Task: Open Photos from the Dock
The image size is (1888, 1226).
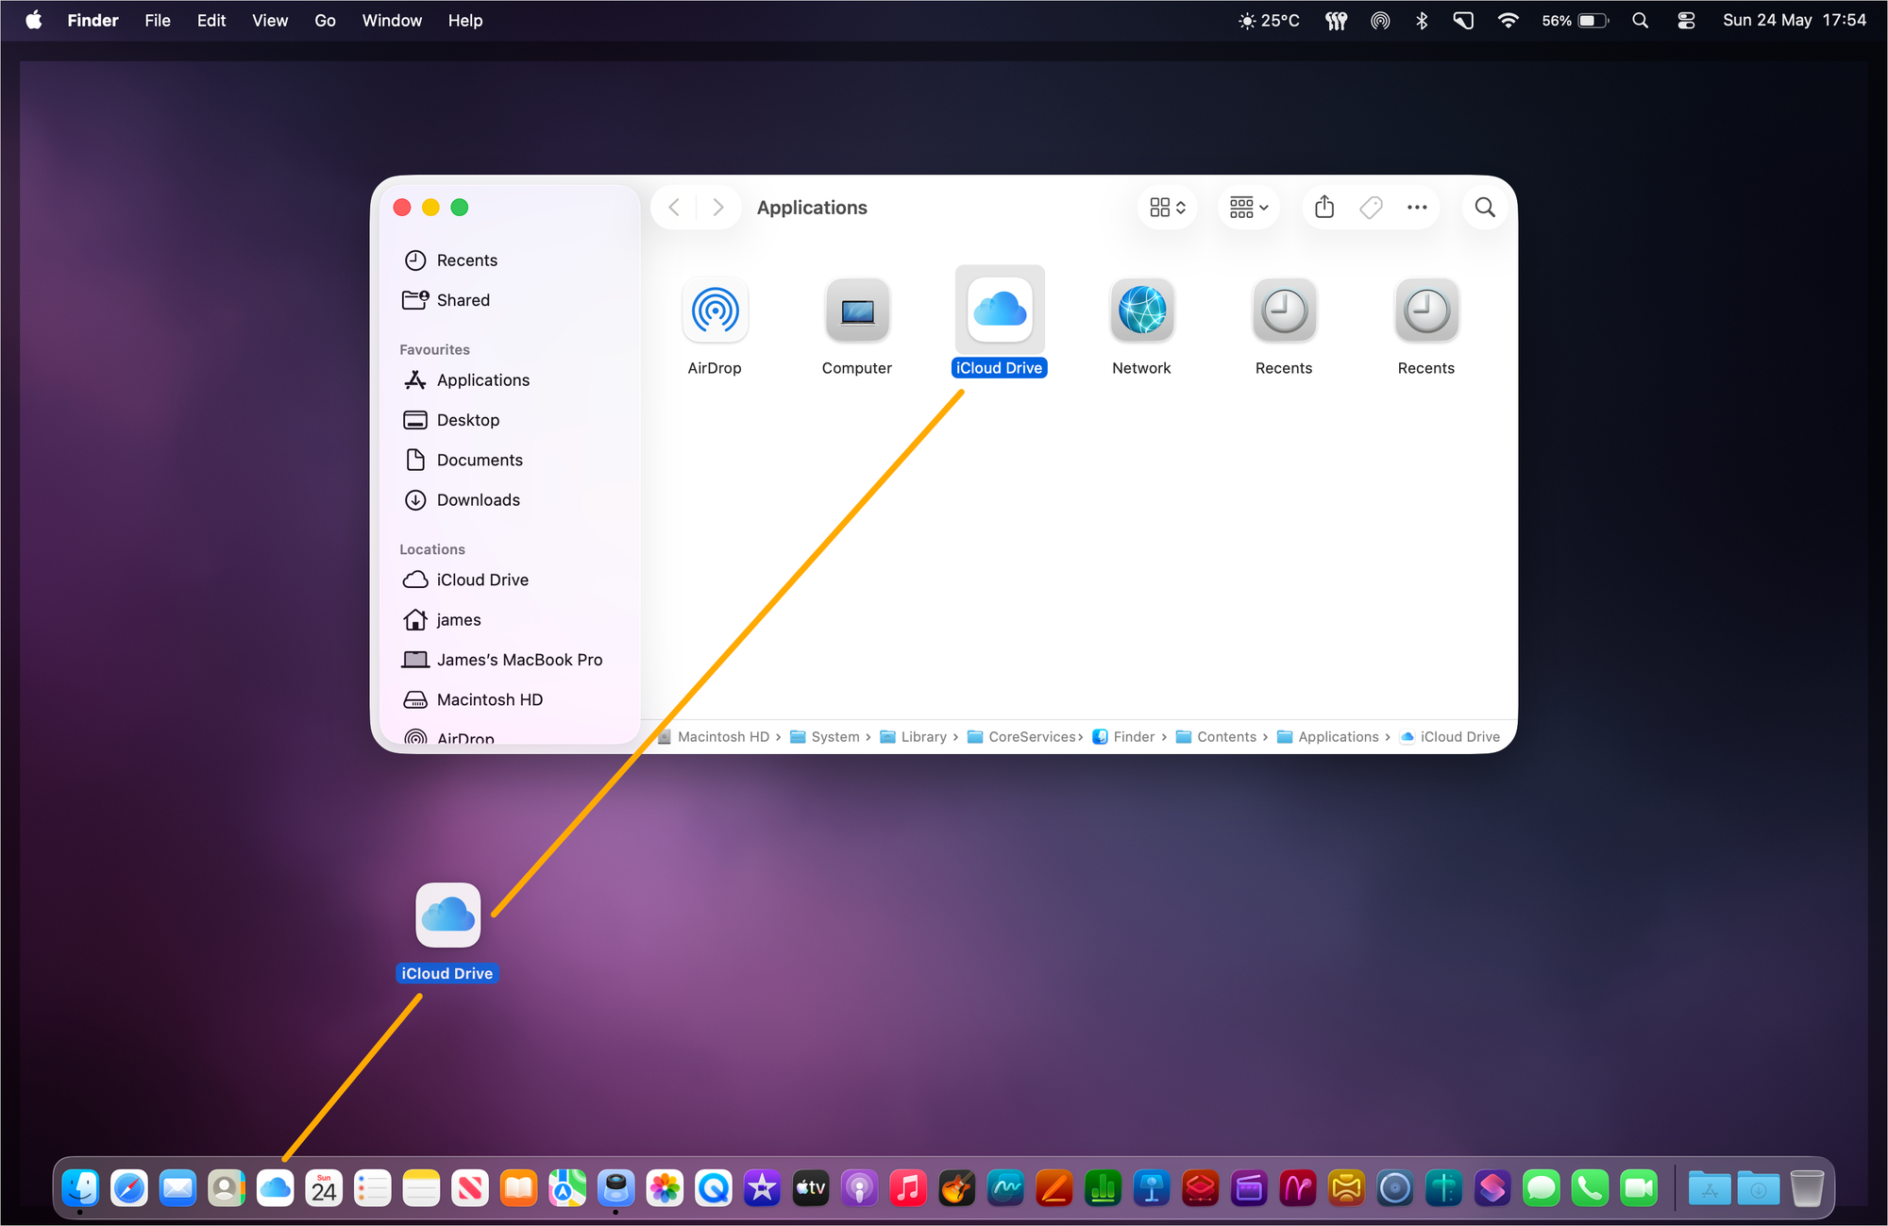Action: coord(665,1187)
